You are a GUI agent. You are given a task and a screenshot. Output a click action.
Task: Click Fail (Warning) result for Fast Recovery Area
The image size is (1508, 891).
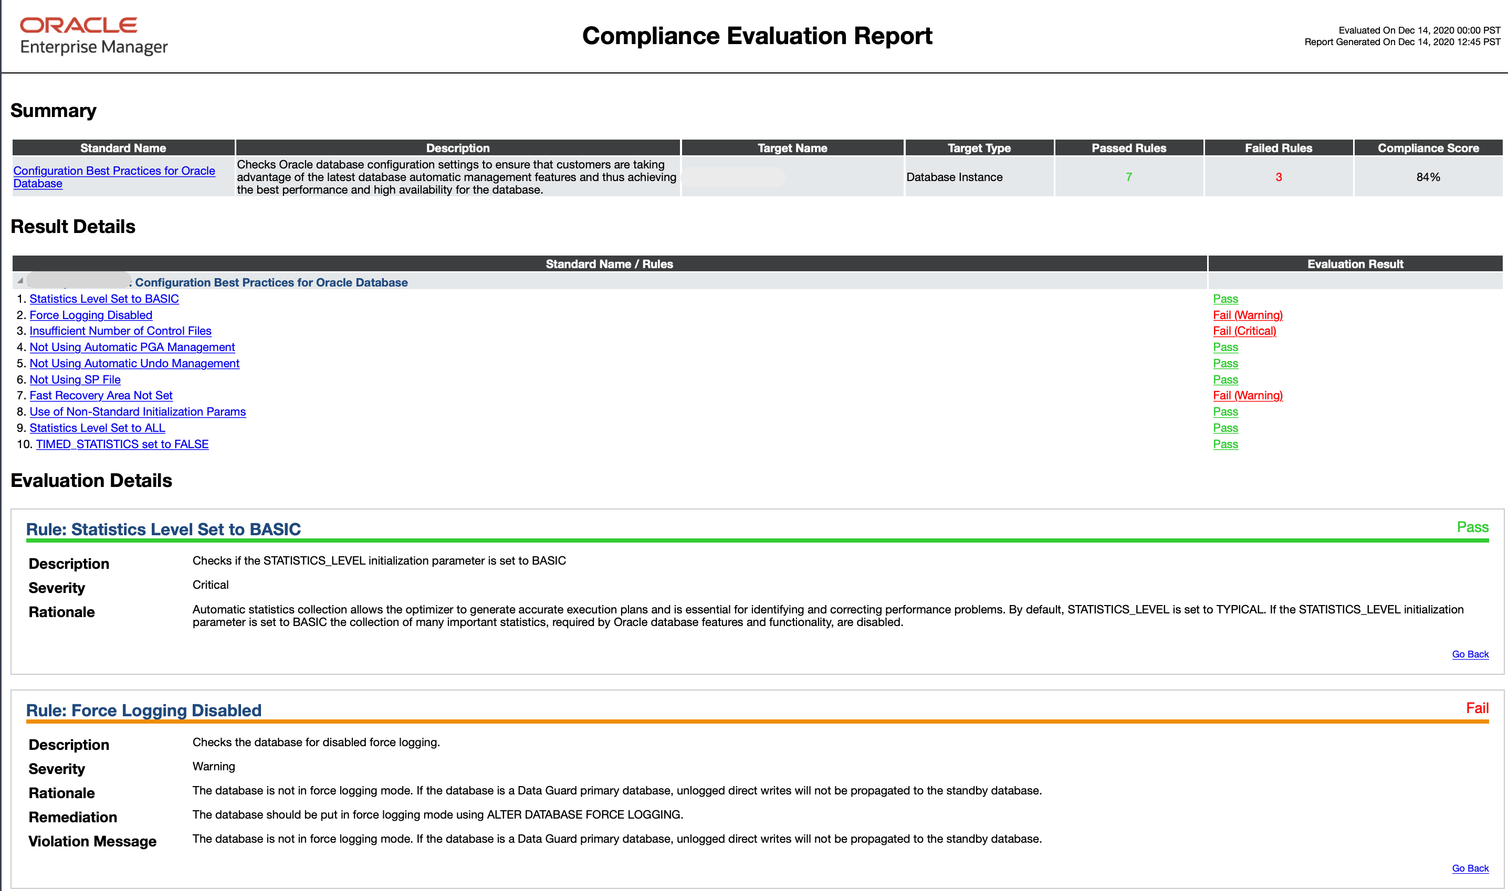(1247, 396)
